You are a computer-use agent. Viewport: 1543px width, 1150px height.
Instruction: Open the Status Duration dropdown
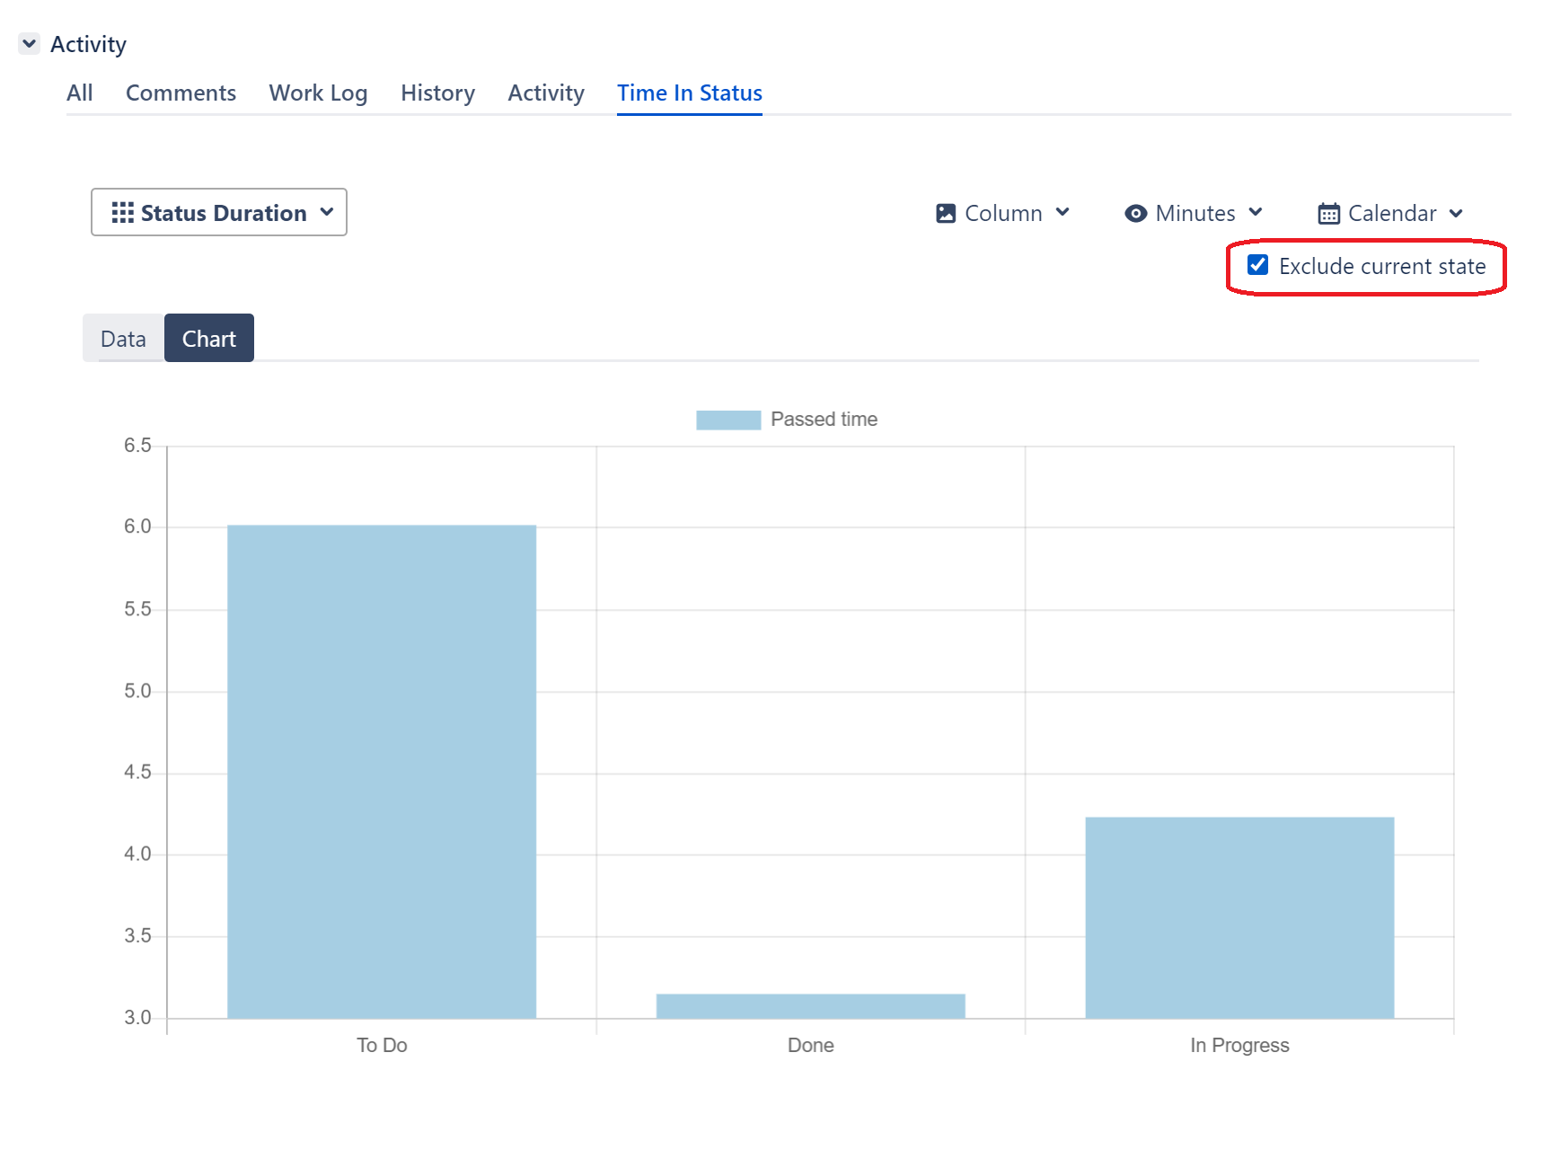[219, 213]
